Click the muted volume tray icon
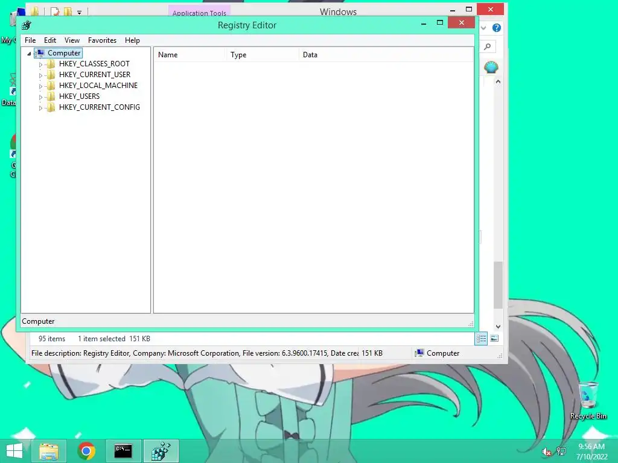 546,452
